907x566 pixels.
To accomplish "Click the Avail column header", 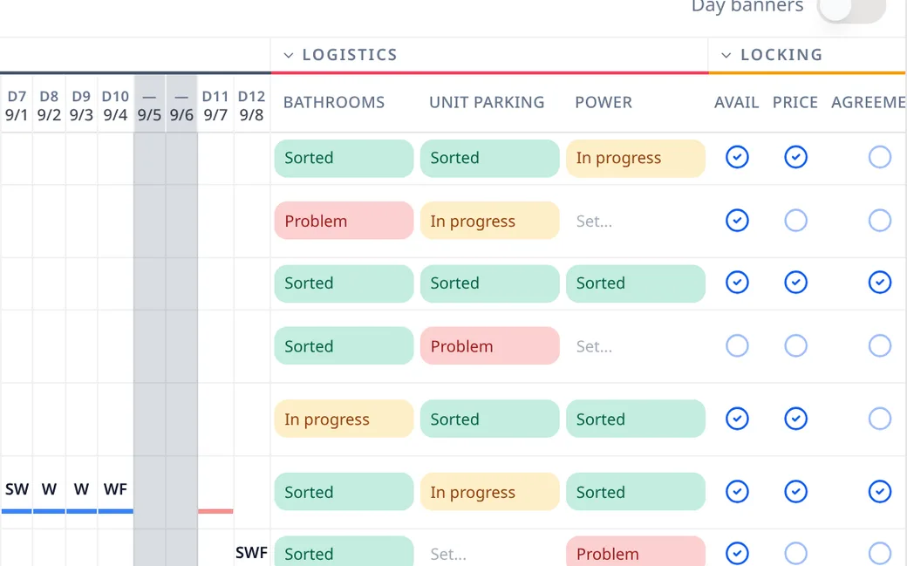I will (x=736, y=102).
